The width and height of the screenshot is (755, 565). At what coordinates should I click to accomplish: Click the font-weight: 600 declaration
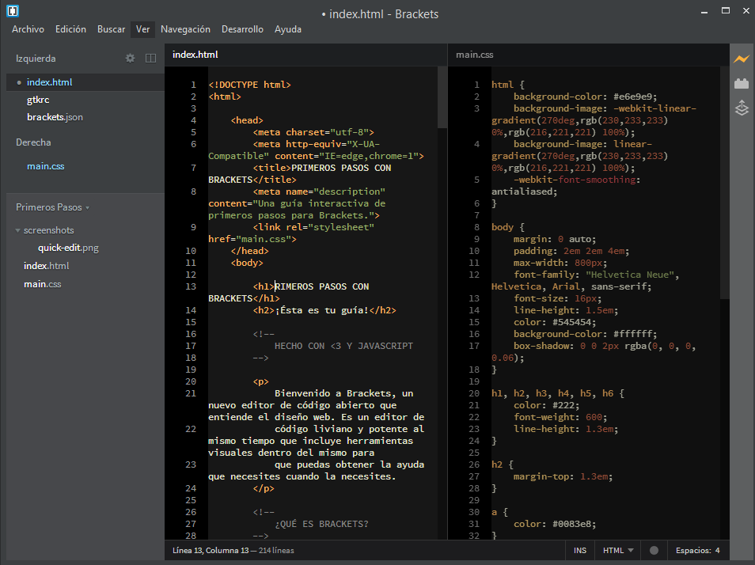coord(560,417)
